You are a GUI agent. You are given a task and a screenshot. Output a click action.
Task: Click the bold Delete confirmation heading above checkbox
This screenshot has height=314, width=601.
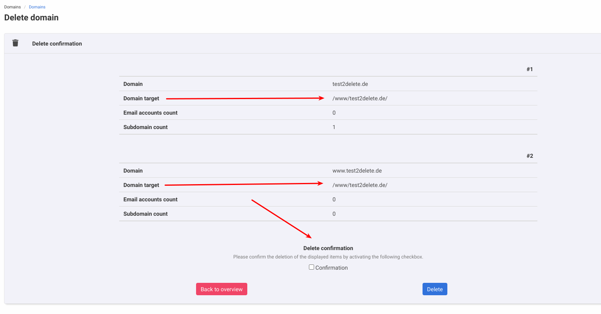click(328, 248)
